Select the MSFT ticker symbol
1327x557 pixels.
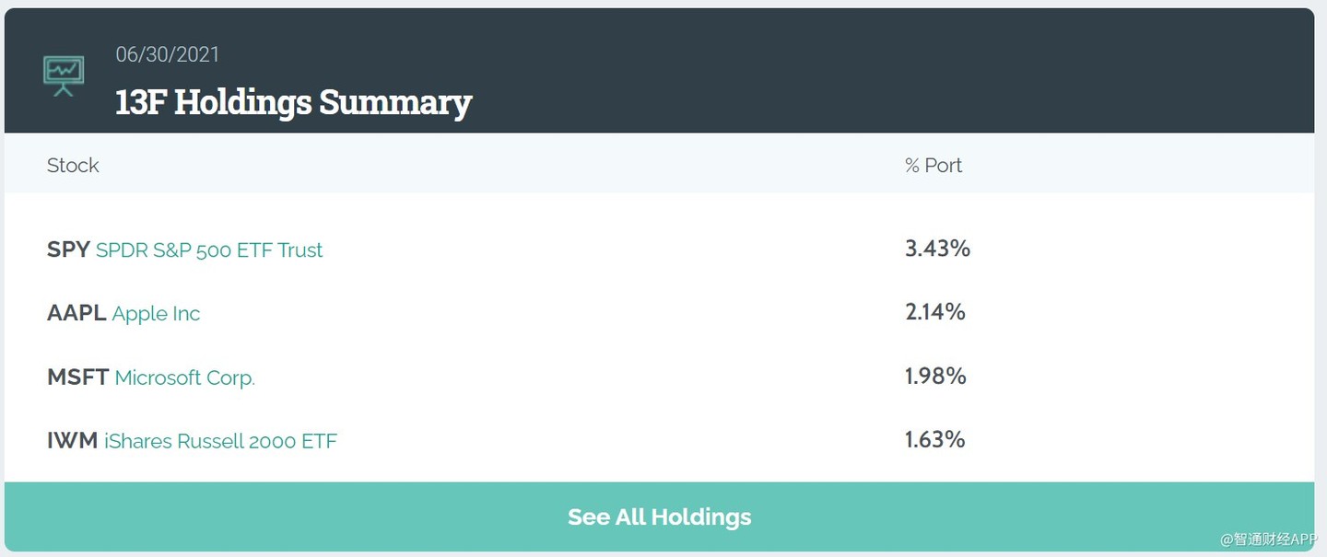(x=77, y=377)
